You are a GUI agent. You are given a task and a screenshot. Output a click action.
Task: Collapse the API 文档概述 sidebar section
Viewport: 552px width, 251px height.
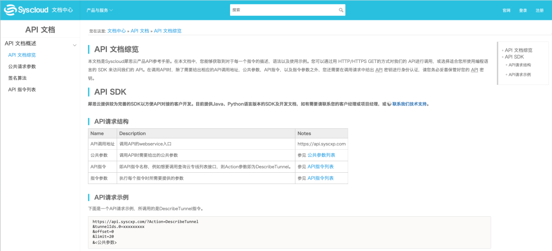point(75,44)
